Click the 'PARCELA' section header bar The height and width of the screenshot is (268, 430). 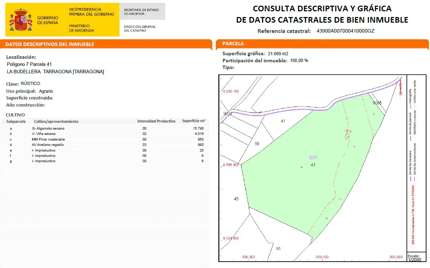coord(322,44)
